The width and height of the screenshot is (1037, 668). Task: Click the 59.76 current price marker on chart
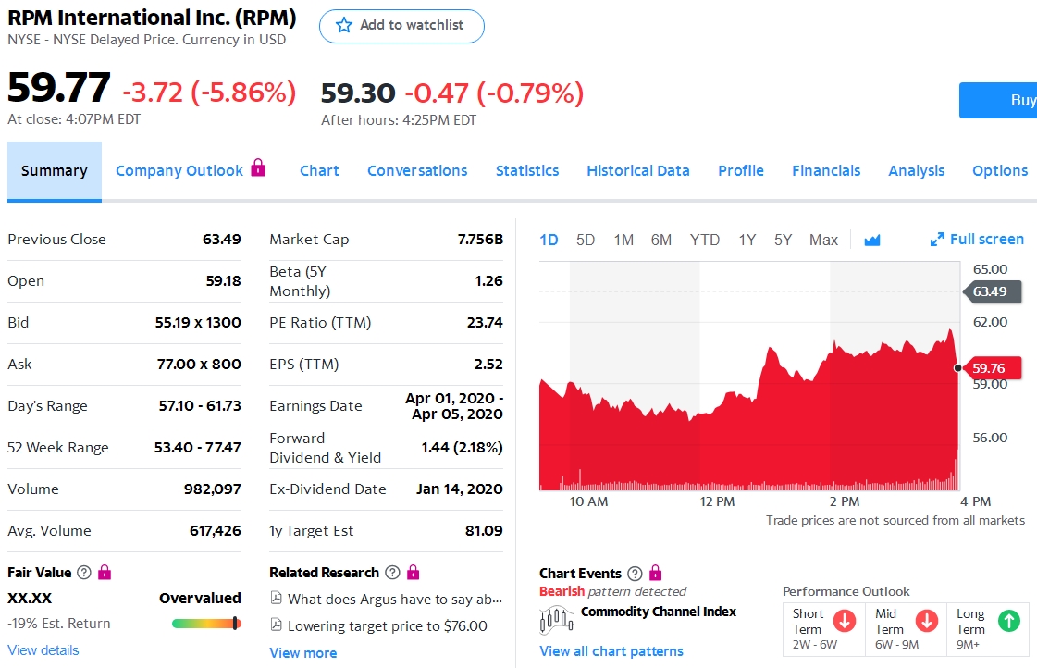[x=992, y=367]
